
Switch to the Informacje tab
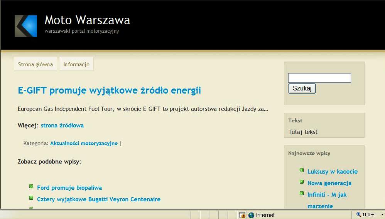(x=76, y=64)
